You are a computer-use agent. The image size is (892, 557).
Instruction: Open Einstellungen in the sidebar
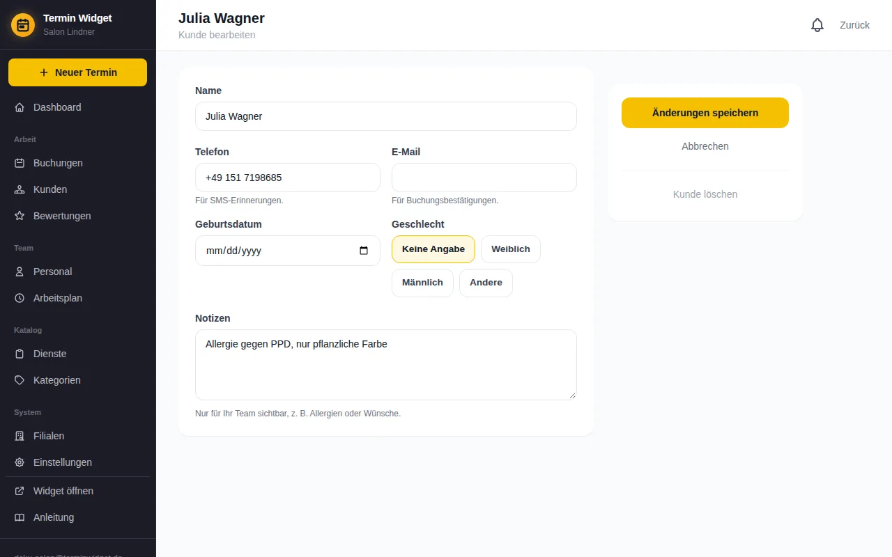[x=78, y=462]
